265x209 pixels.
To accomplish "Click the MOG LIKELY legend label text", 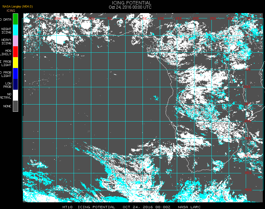I will pyautogui.click(x=6, y=52).
